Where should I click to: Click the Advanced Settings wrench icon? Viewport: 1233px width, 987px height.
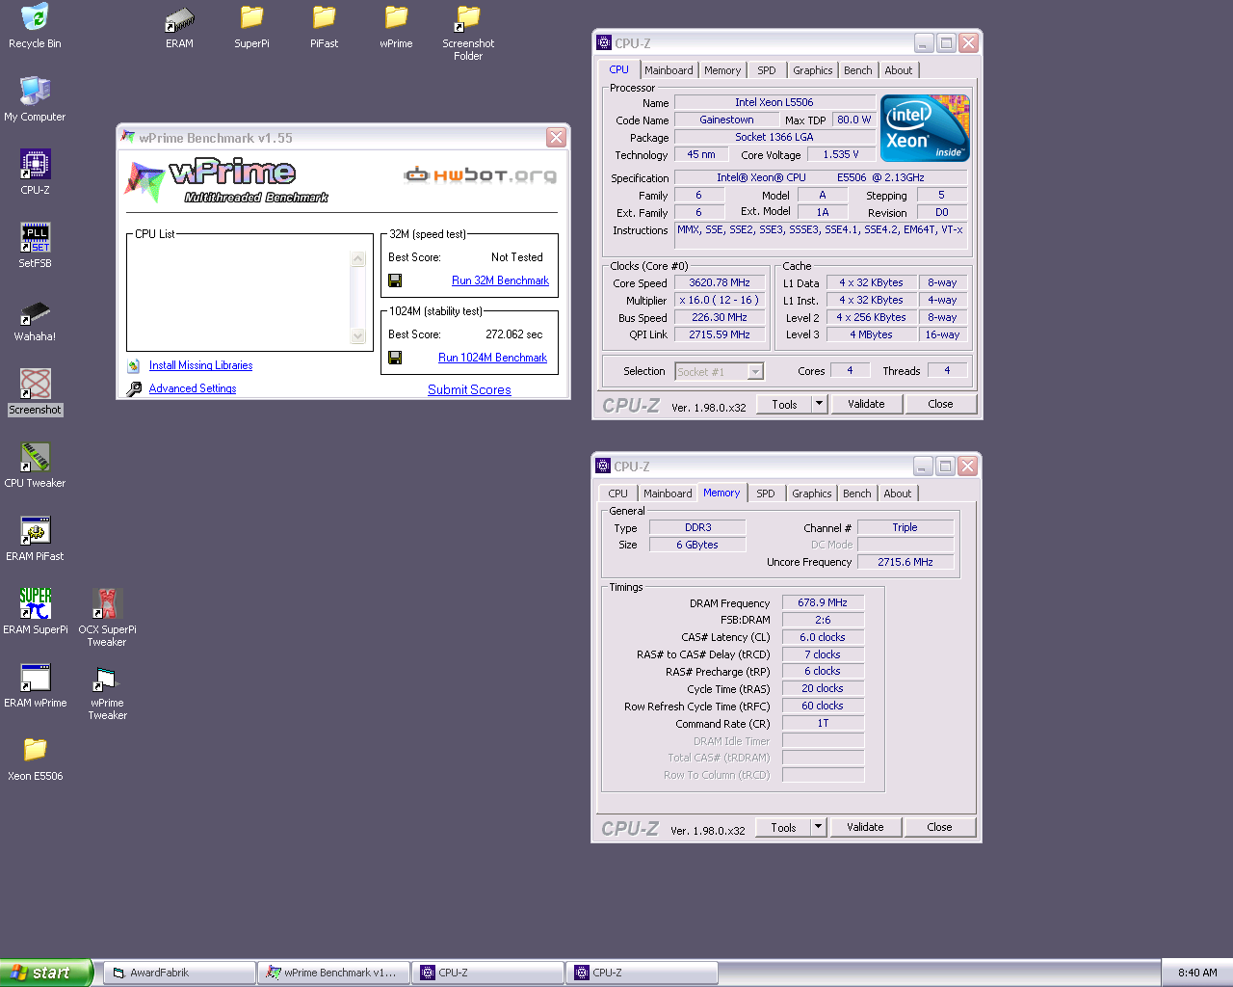click(134, 388)
